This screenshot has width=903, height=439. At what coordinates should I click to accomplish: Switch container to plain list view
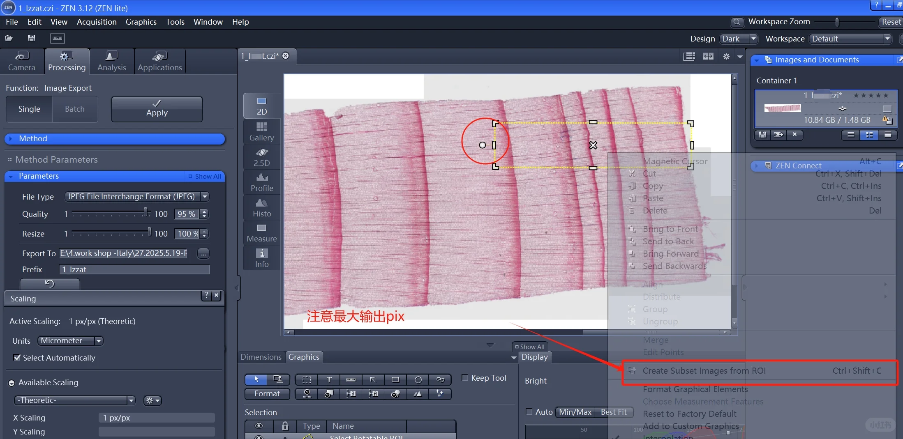pos(851,135)
